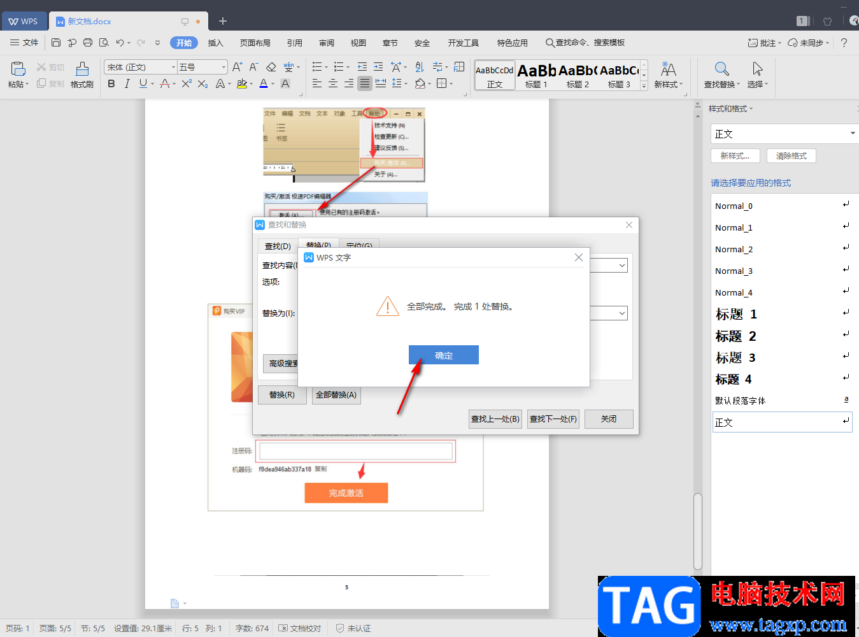Image resolution: width=859 pixels, height=637 pixels.
Task: Click the Distributed alignment icon
Action: pyautogui.click(x=381, y=83)
